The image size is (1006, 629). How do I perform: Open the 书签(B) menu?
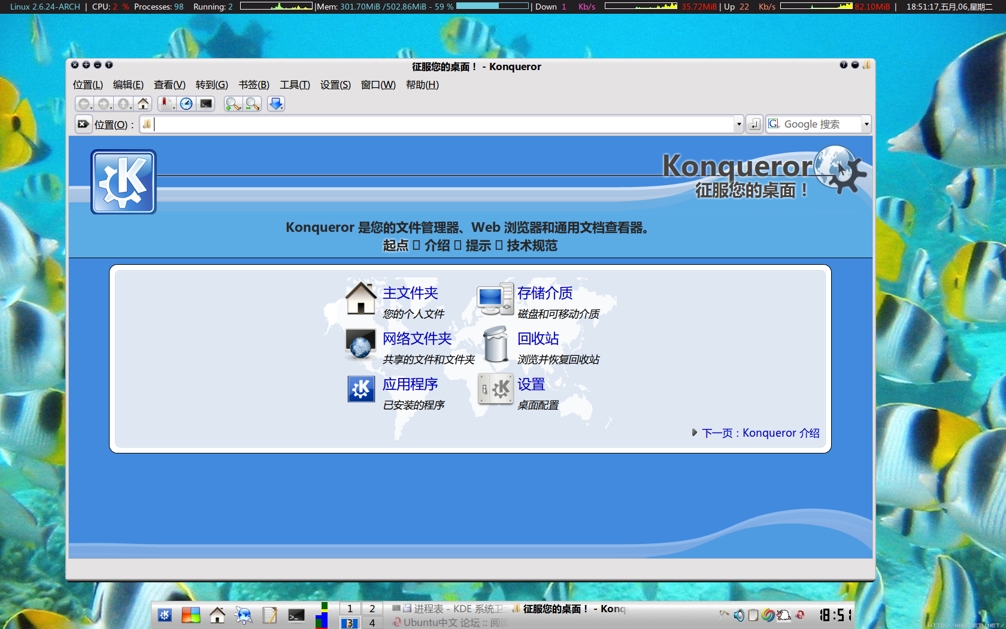point(254,84)
